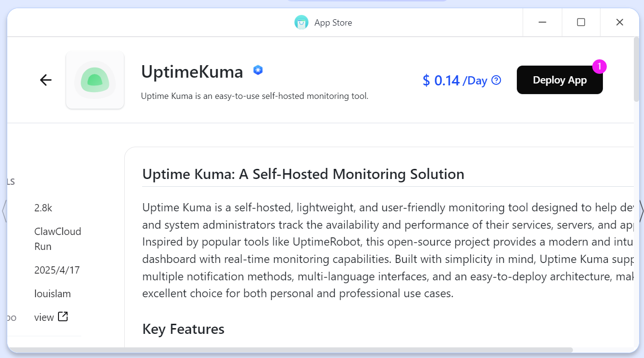The height and width of the screenshot is (358, 644).
Task: Click the blue verified badge beside UptimeKuma
Action: point(258,70)
